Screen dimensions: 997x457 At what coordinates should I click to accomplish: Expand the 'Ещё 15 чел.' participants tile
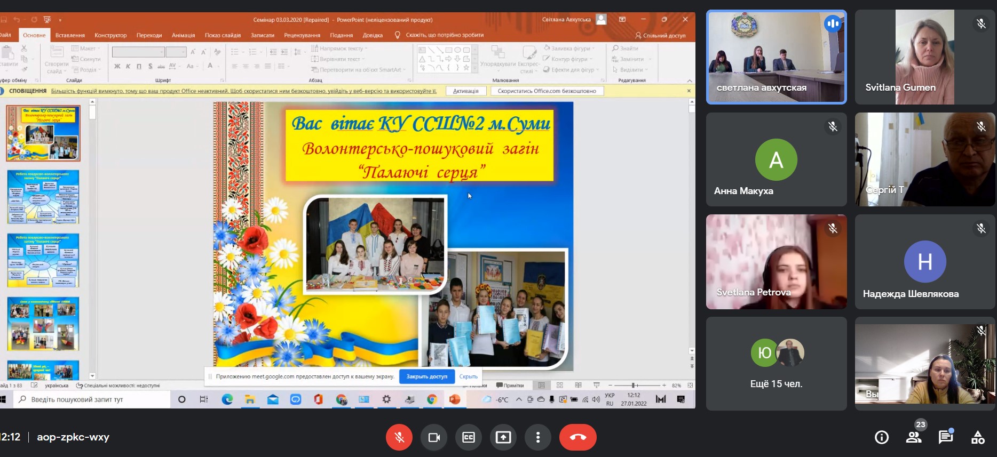click(776, 364)
